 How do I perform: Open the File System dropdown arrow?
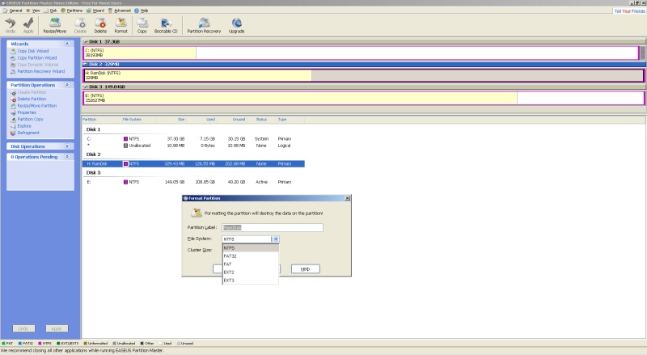275,239
